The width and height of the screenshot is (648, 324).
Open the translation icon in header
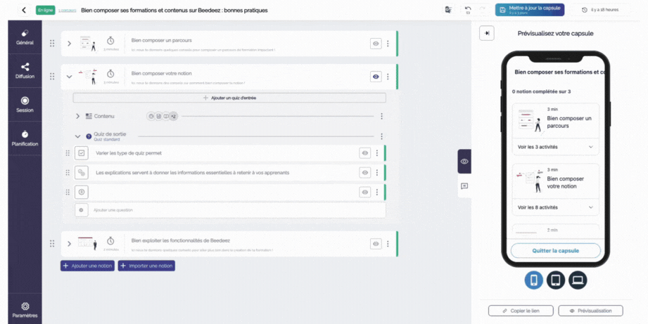(448, 10)
